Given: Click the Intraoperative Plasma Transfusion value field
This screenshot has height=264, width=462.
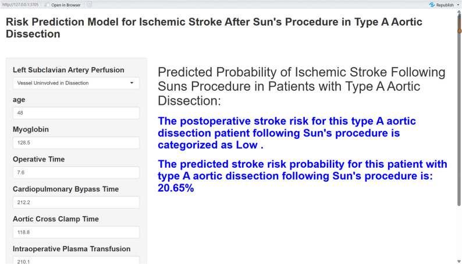Looking at the screenshot, I should 76,260.
